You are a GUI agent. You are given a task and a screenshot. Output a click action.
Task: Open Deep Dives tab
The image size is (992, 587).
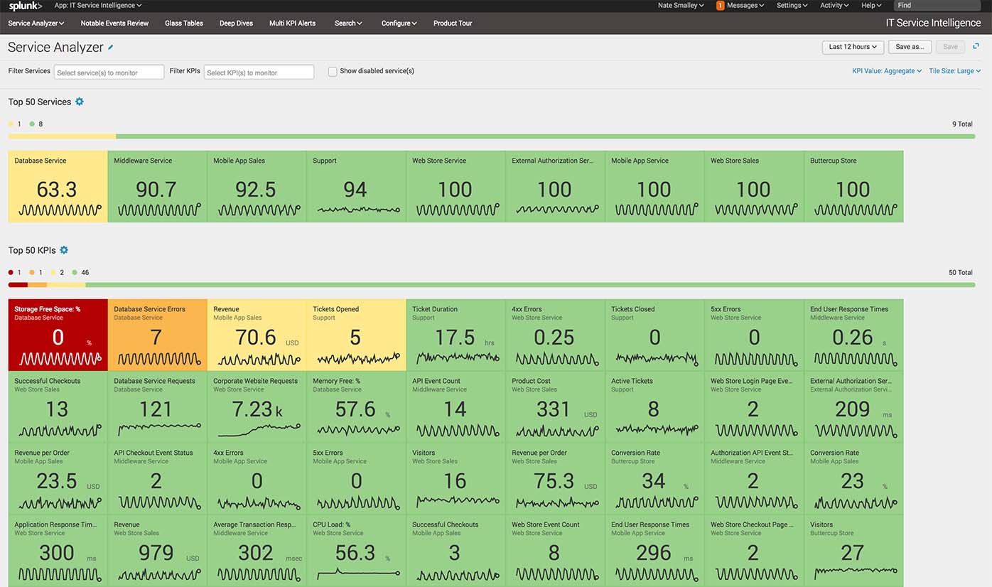point(236,23)
